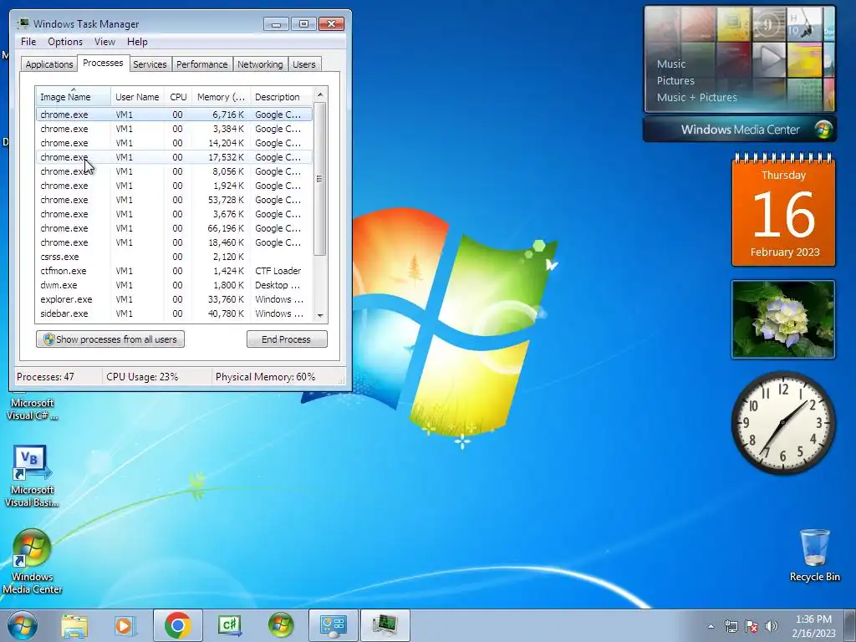Open Music + Pictures in Media Center gadget
This screenshot has height=642, width=856.
(696, 98)
